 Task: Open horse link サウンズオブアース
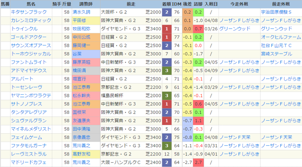tap(31, 45)
